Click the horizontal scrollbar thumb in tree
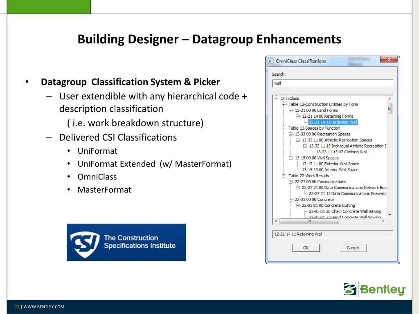 pos(309,221)
